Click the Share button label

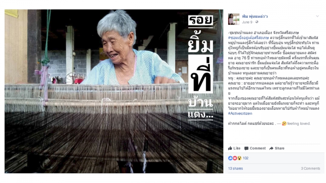[280, 148]
